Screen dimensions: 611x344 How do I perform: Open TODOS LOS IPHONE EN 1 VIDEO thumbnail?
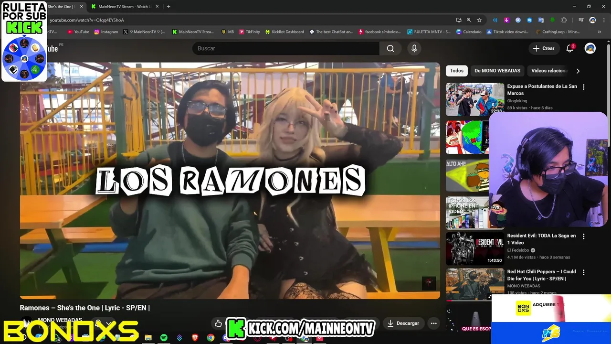[468, 213]
